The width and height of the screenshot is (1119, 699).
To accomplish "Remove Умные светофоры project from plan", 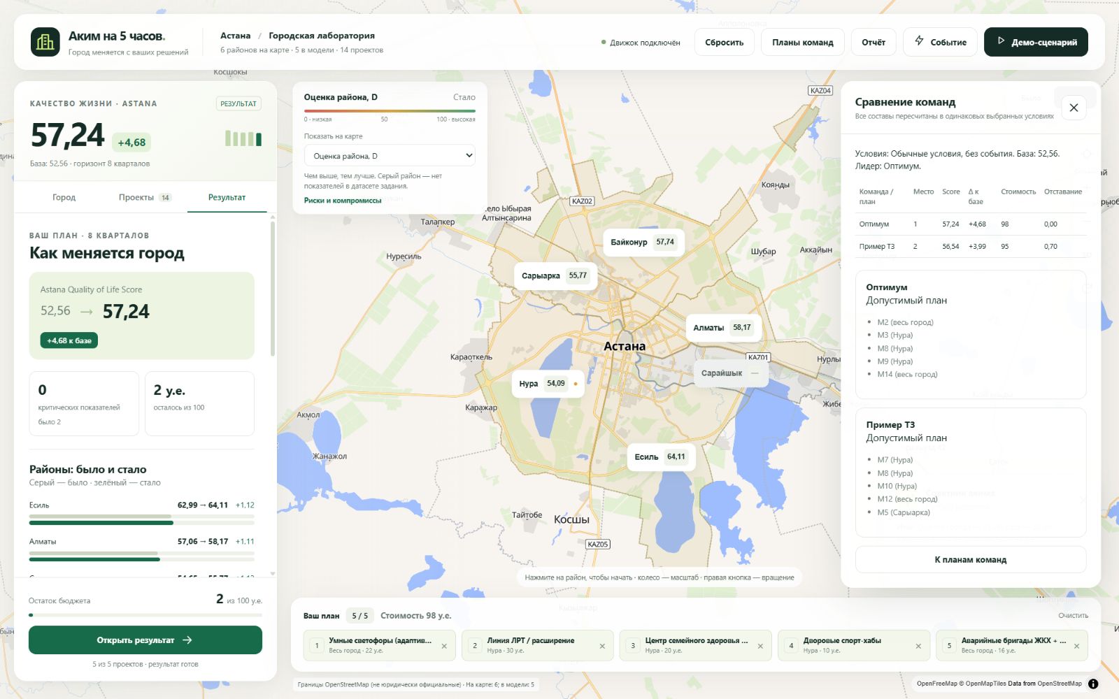I will [x=444, y=646].
